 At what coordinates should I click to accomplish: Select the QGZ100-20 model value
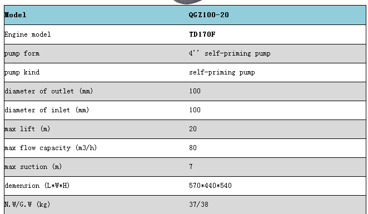pos(208,15)
